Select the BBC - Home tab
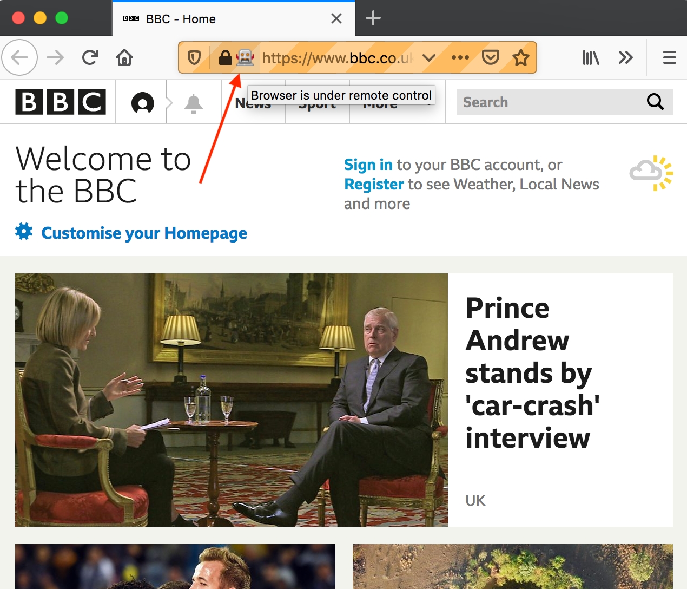 point(216,19)
